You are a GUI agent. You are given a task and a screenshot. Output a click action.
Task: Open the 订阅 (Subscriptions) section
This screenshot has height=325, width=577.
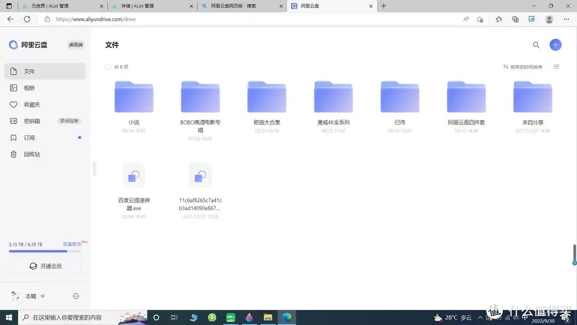pyautogui.click(x=28, y=137)
